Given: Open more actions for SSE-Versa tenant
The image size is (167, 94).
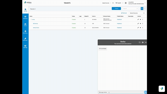Looking at the screenshot, I should [x=143, y=23].
